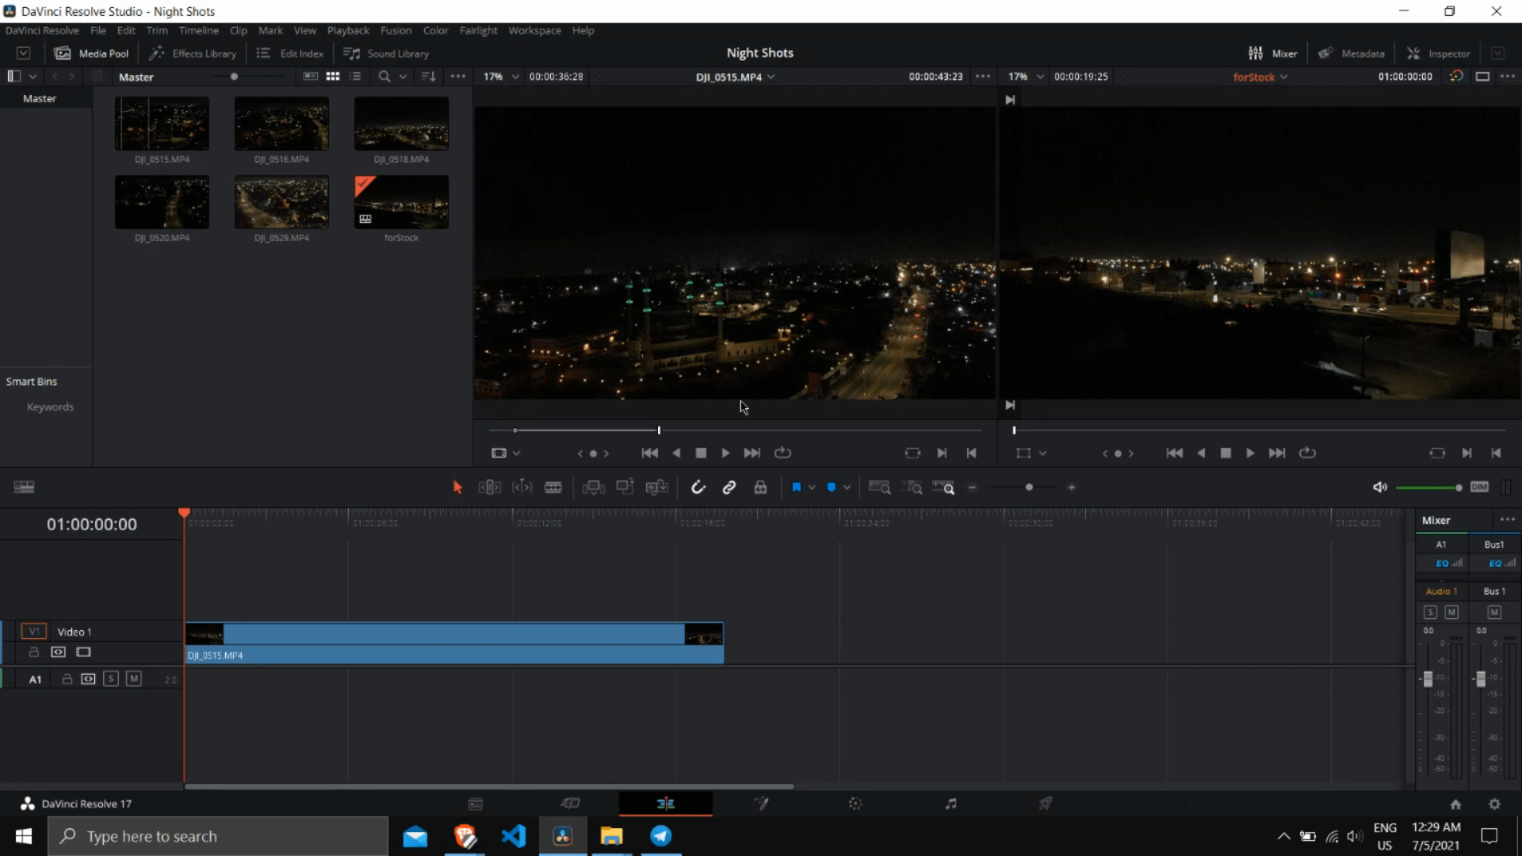This screenshot has height=856, width=1522.
Task: Expand the DJI_0515.MP4 source clip dropdown
Action: coord(771,77)
